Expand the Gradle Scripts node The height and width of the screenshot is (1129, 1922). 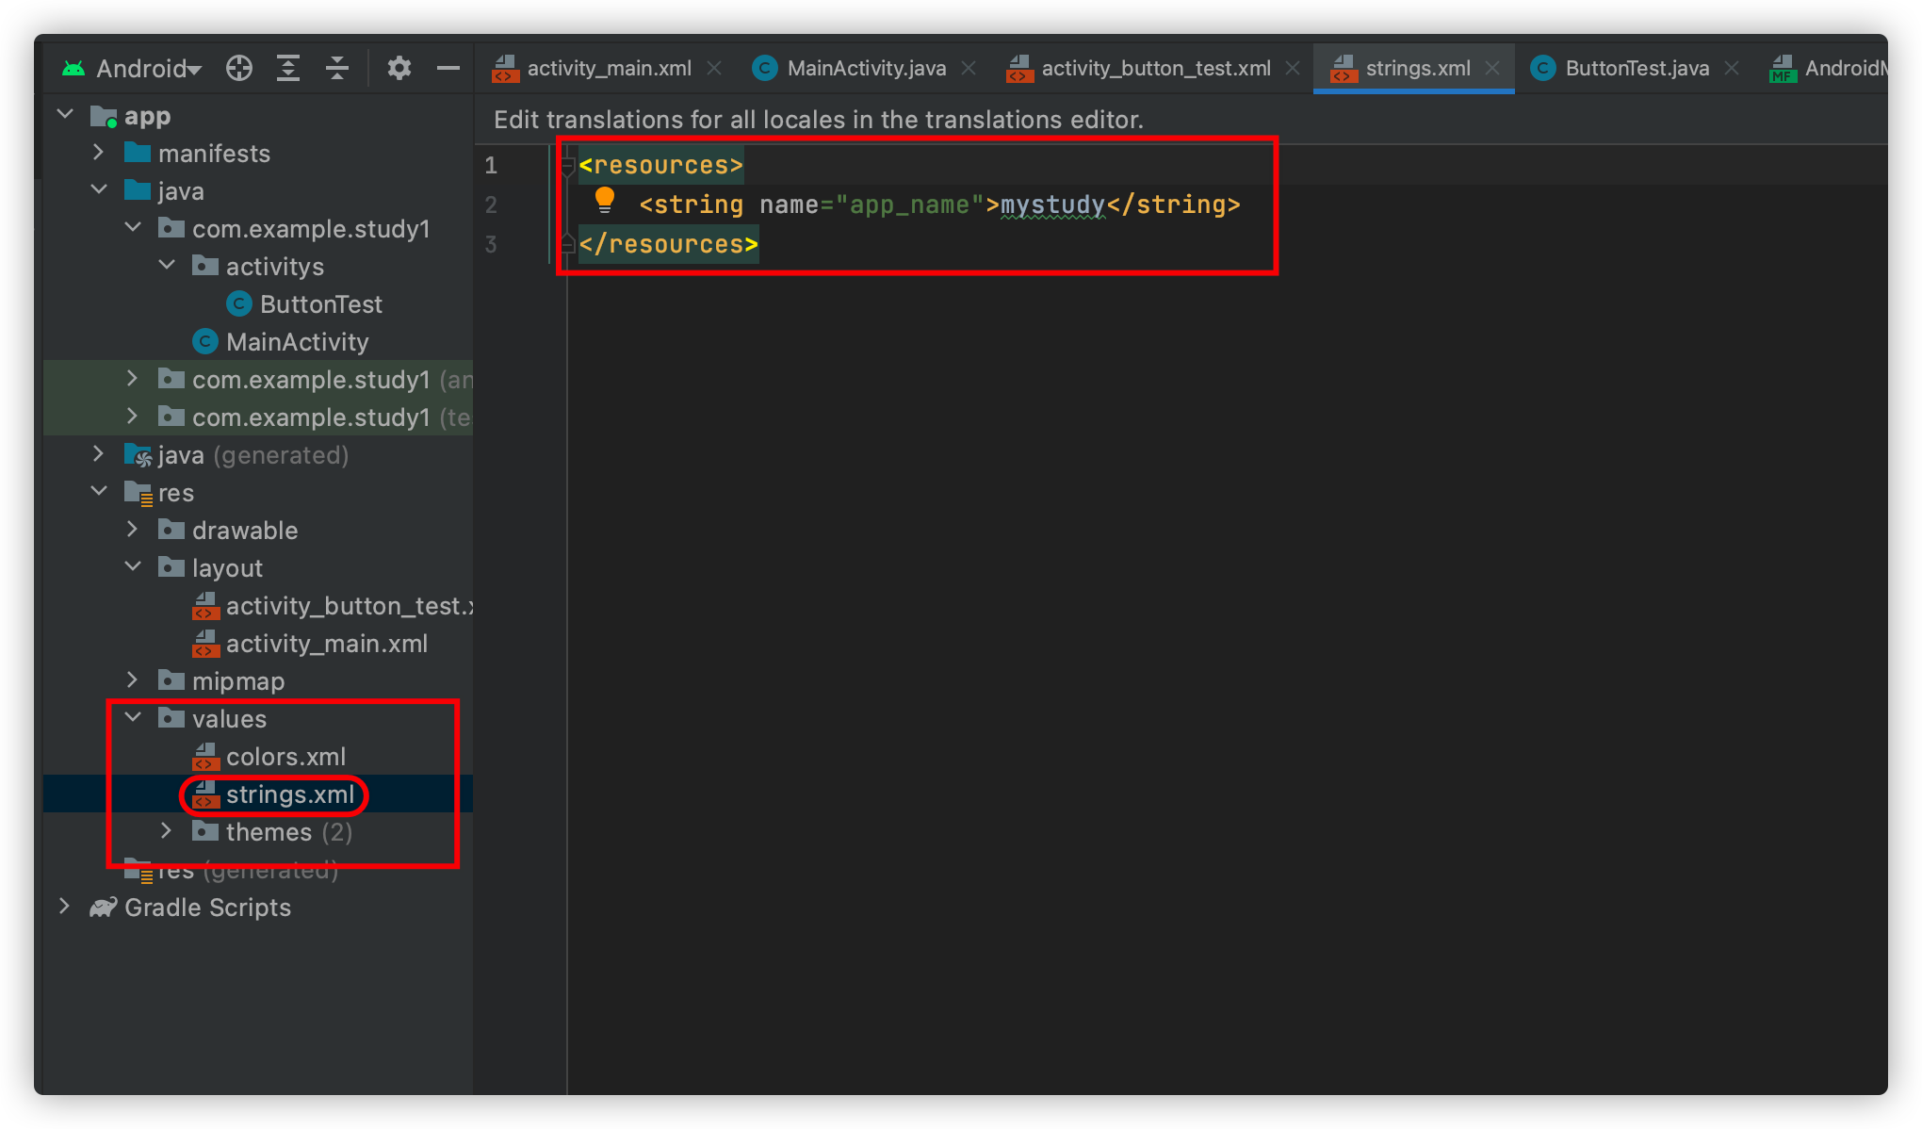[x=65, y=907]
